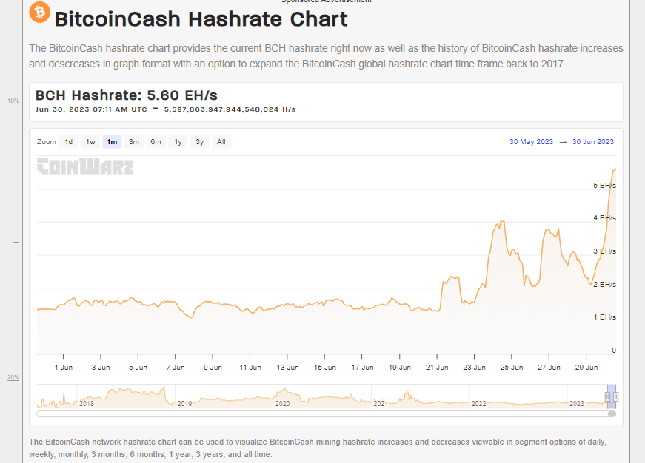Click the 2019 label in the navigator
The height and width of the screenshot is (463, 645).
(x=184, y=404)
